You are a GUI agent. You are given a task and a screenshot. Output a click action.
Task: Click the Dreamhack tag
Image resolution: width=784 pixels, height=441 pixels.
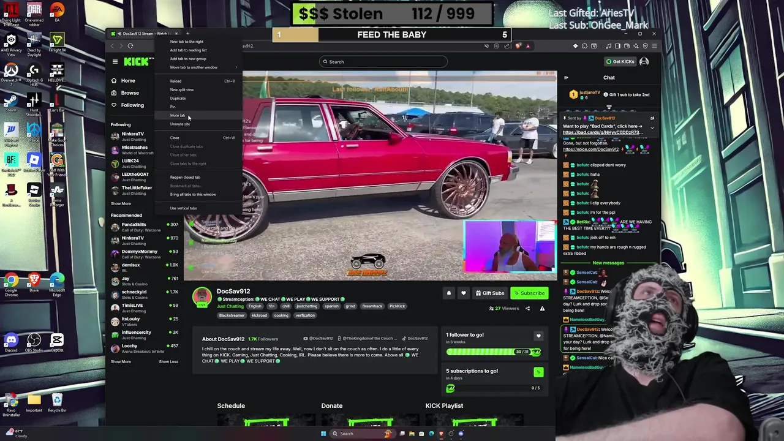pyautogui.click(x=372, y=306)
